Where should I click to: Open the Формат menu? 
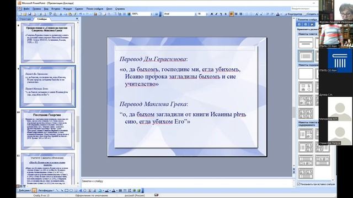click(x=67, y=9)
